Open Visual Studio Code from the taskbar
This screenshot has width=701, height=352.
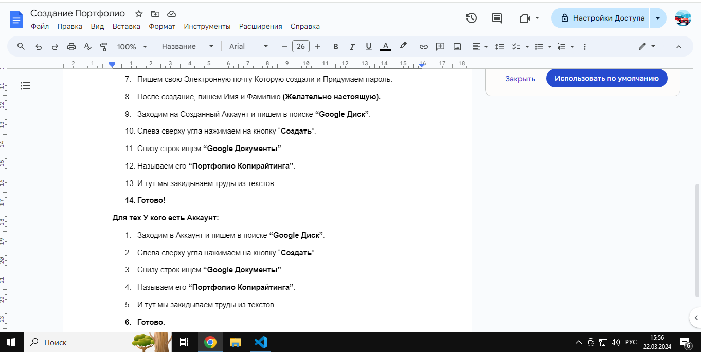tap(261, 342)
